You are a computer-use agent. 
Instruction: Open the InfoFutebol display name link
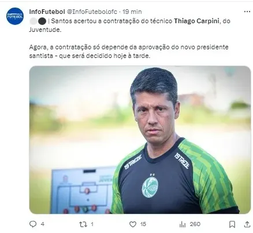pyautogui.click(x=47, y=12)
